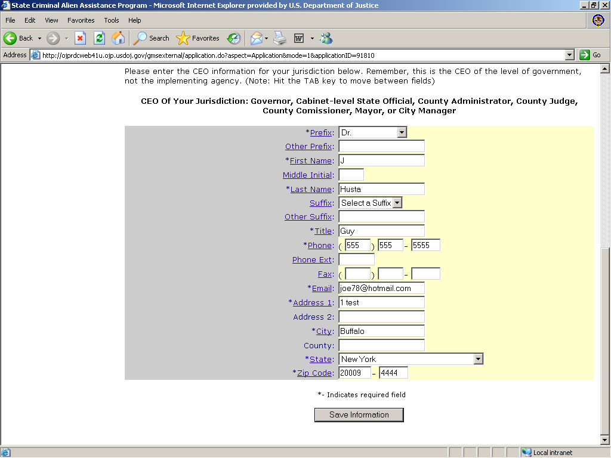Open the Search pane in toolbar
Image resolution: width=611 pixels, height=458 pixels.
(x=152, y=38)
